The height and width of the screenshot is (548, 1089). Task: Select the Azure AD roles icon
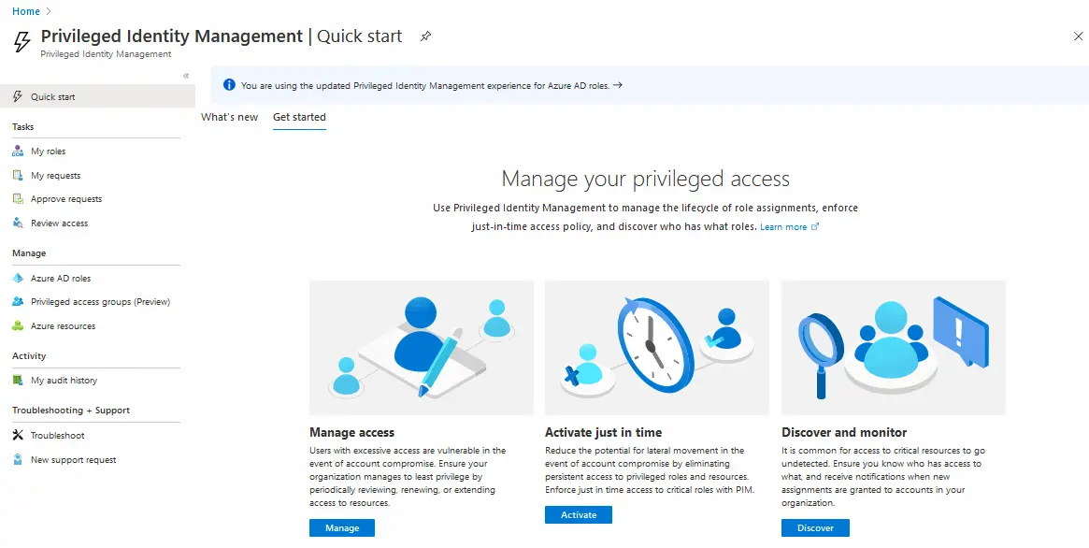point(18,279)
